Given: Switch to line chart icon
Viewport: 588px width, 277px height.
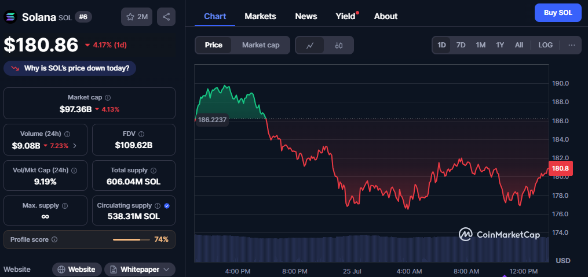Looking at the screenshot, I should click(x=310, y=45).
